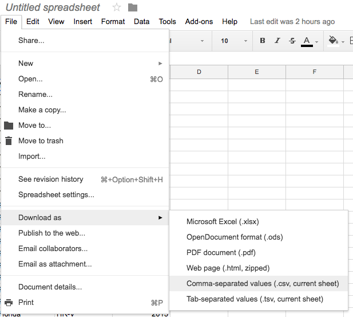The height and width of the screenshot is (317, 353).
Task: Click the printer icon beside Print
Action: (x=9, y=303)
